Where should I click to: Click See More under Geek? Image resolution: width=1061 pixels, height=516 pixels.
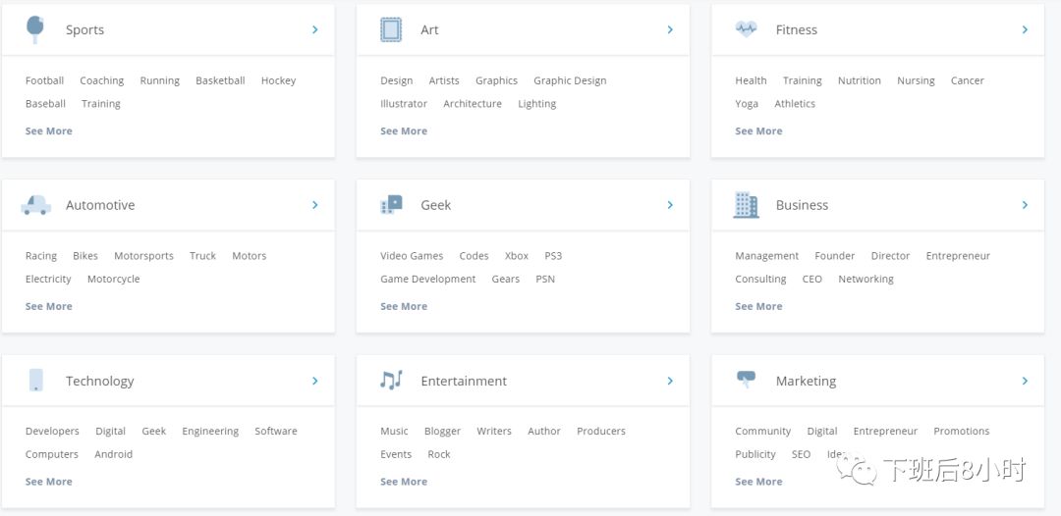point(404,306)
